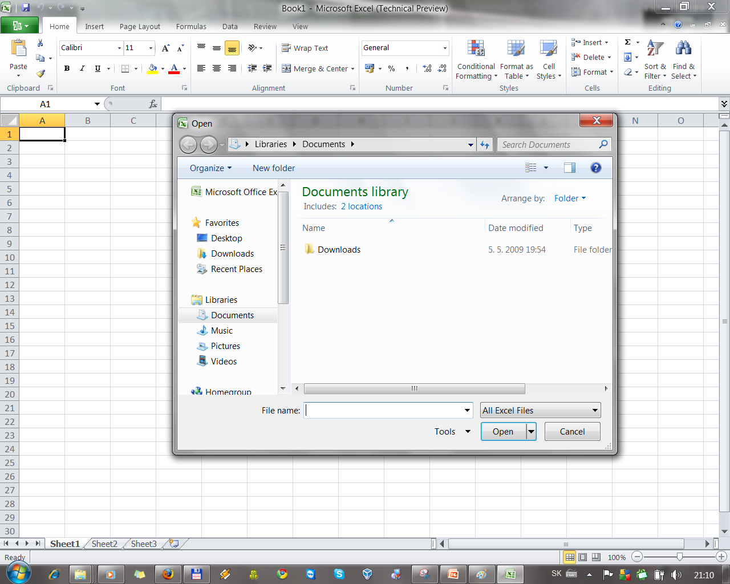The width and height of the screenshot is (730, 584).
Task: Click the Font Color letter A icon
Action: pyautogui.click(x=175, y=68)
